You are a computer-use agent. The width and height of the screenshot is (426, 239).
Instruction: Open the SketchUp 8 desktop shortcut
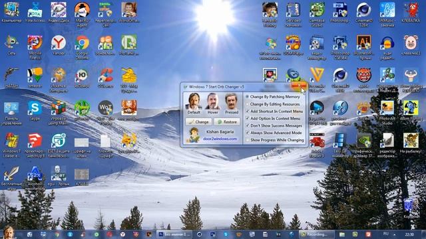coord(35,145)
